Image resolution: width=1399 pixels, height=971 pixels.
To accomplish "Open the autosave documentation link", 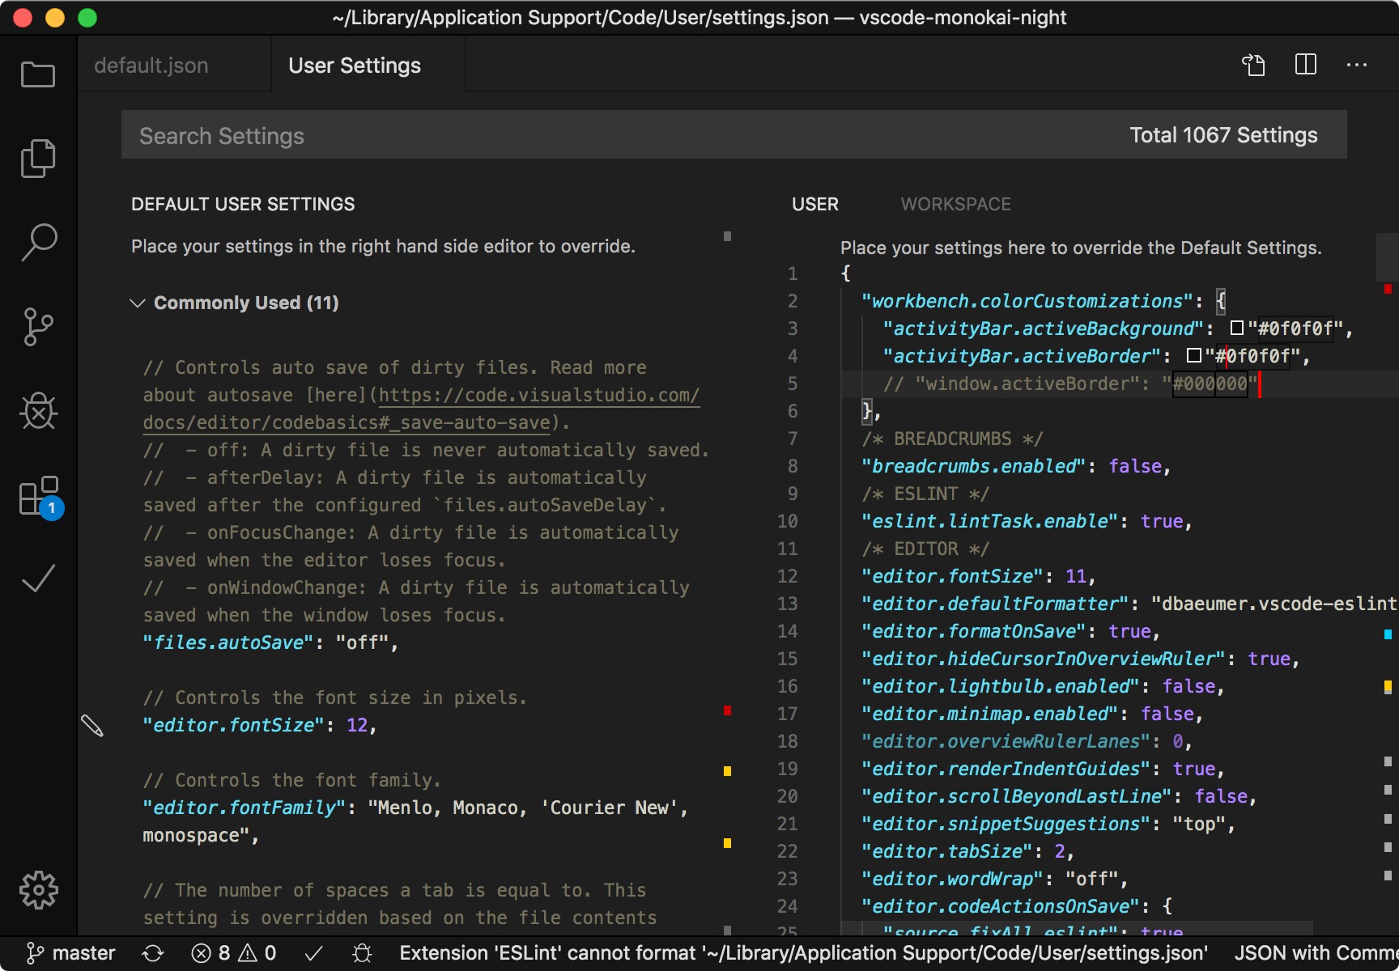I will point(539,396).
